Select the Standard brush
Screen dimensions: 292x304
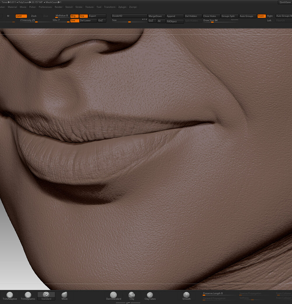(46, 296)
